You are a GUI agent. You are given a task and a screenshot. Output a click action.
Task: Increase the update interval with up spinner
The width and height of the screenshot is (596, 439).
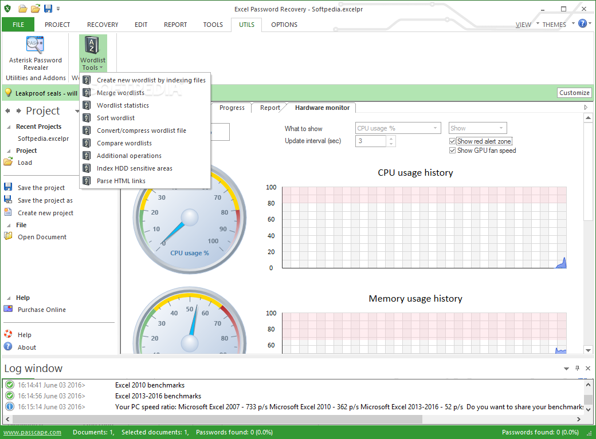click(x=391, y=139)
